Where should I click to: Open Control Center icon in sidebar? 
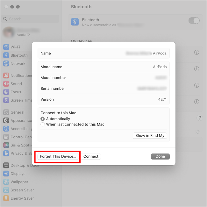point(6,137)
